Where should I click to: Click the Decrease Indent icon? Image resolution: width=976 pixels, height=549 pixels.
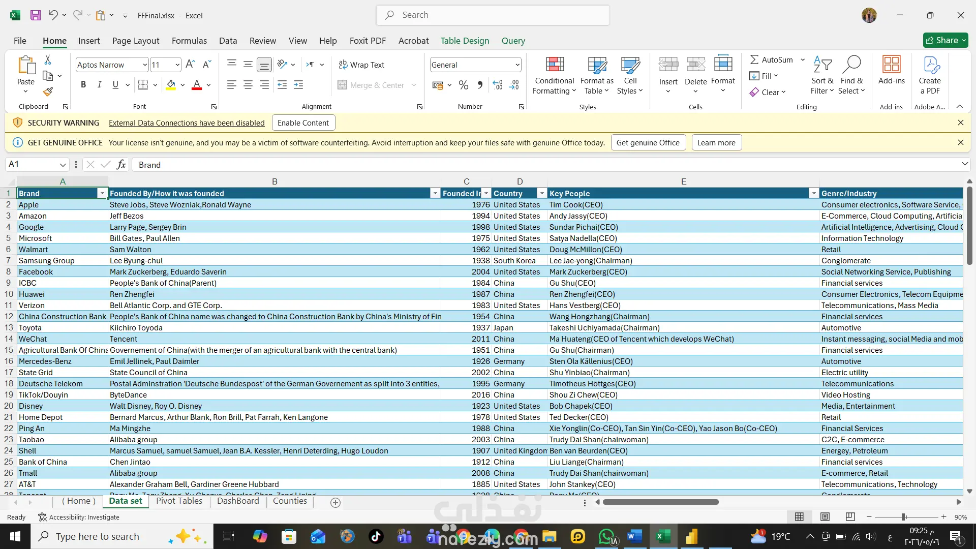pos(282,85)
